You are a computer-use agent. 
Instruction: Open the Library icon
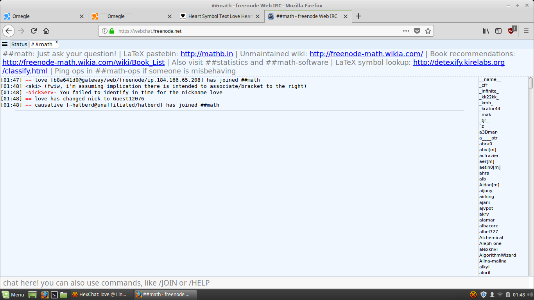click(x=486, y=31)
